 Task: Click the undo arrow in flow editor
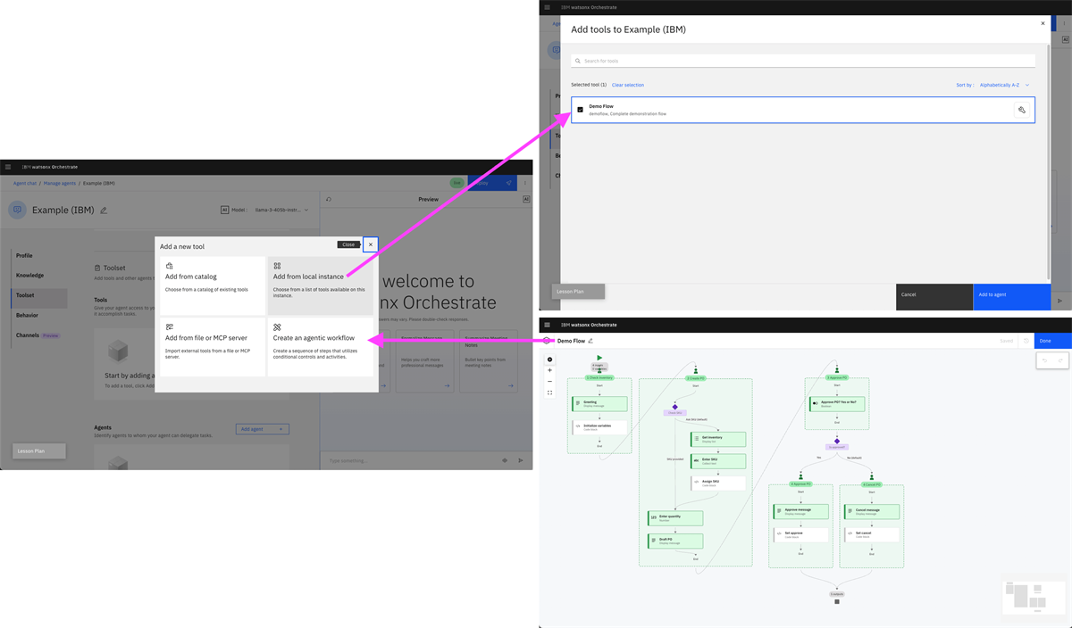click(x=1045, y=360)
